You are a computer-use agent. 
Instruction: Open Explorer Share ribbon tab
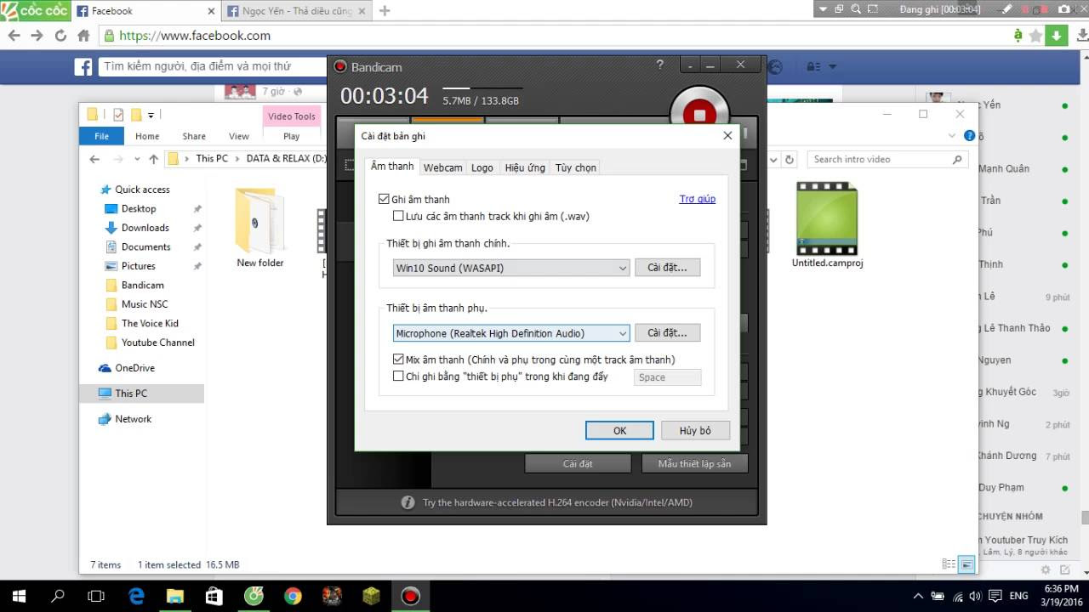pos(194,136)
